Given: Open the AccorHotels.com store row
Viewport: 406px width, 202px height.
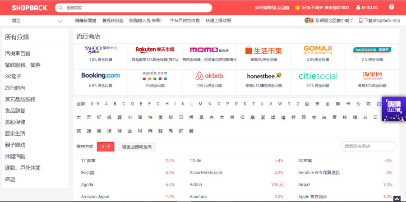Looking at the screenshot, I should [236, 173].
